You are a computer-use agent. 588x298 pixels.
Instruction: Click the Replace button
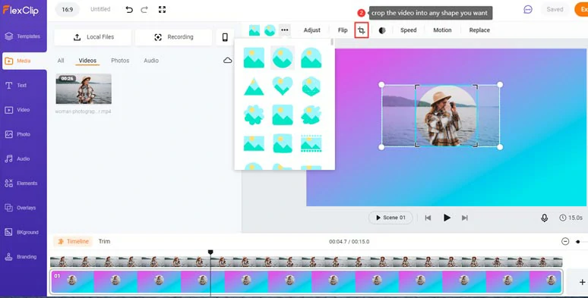[479, 30]
